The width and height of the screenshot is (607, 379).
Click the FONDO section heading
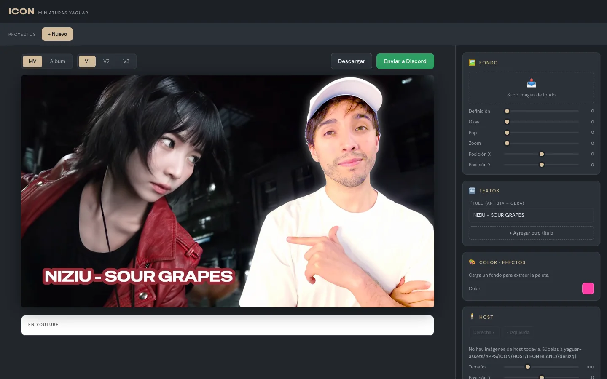488,63
